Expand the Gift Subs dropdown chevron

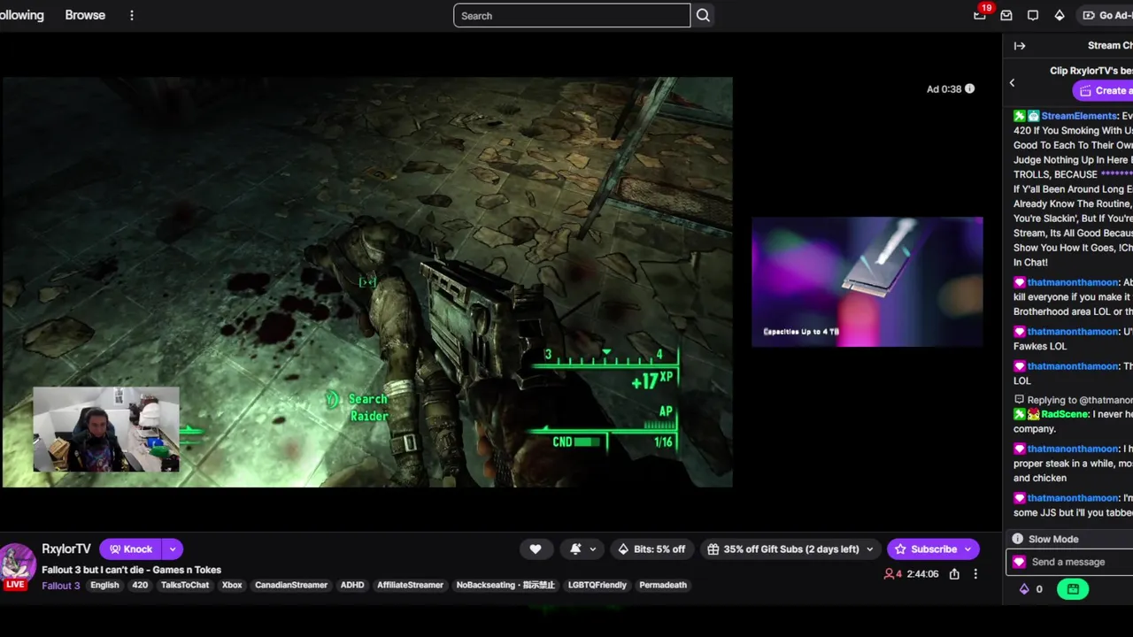click(x=870, y=549)
